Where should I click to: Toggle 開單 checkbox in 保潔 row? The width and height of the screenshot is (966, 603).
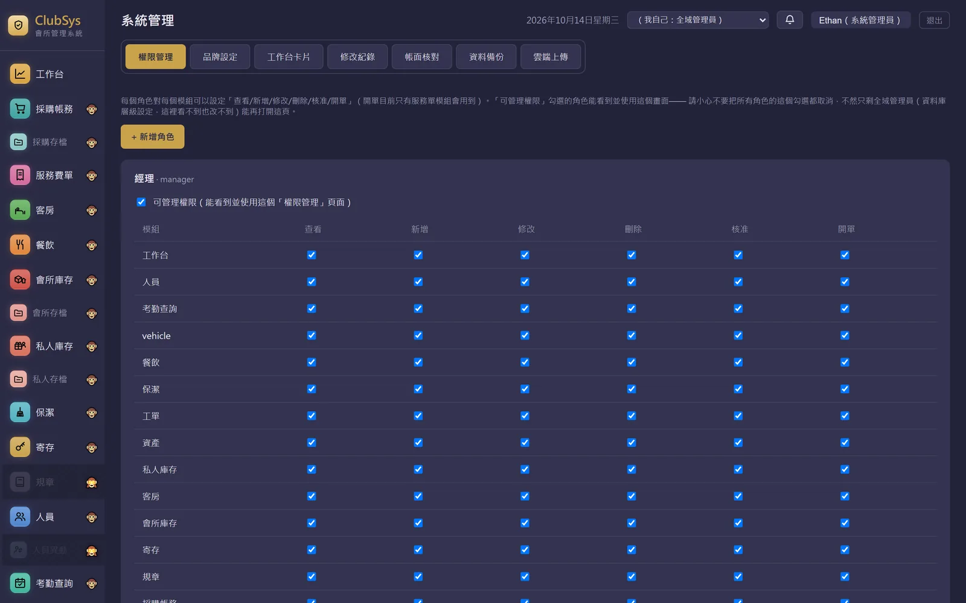tap(845, 389)
